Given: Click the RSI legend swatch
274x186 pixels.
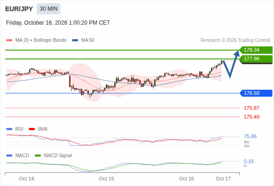Looking at the screenshot, I should click(x=9, y=129).
